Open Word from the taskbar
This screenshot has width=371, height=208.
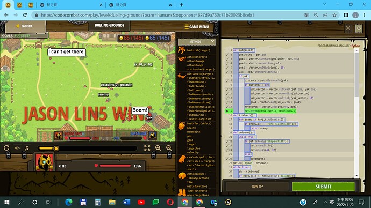pyautogui.click(x=126, y=202)
